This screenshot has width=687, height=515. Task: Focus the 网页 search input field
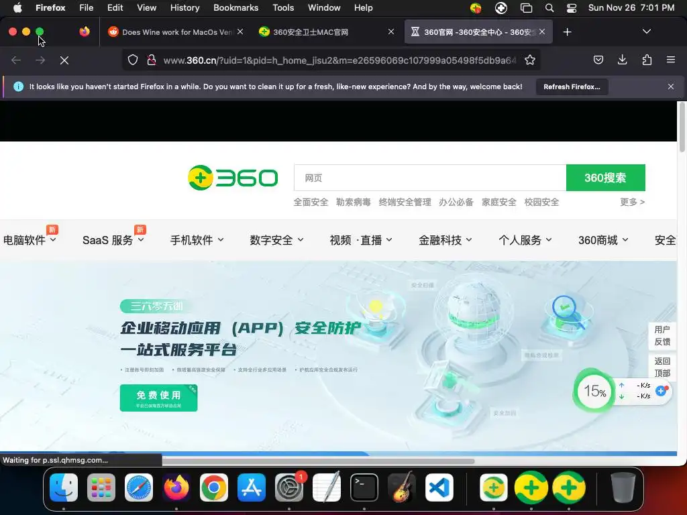[x=430, y=178]
